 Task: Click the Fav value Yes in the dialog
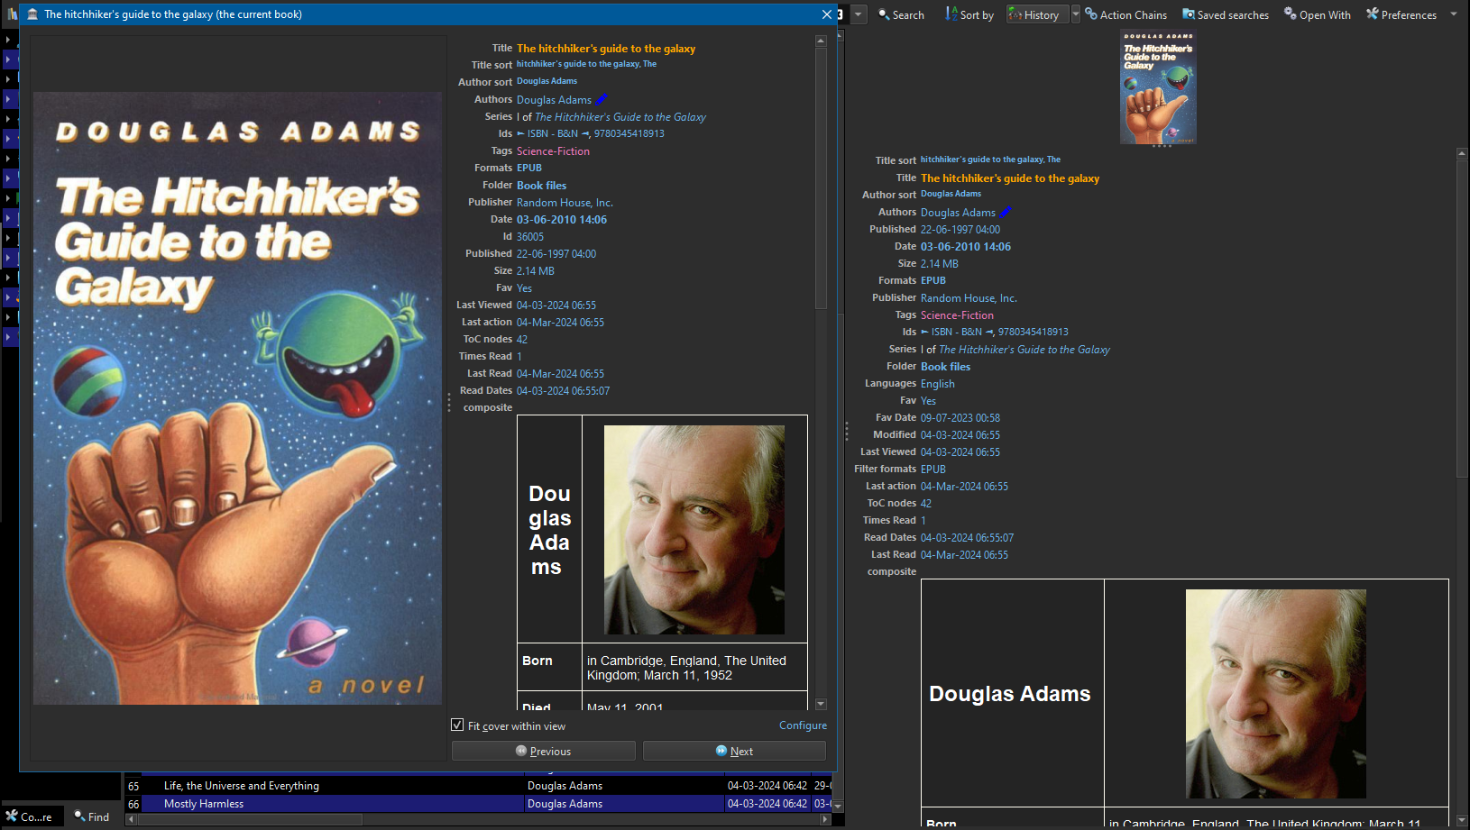pyautogui.click(x=524, y=288)
